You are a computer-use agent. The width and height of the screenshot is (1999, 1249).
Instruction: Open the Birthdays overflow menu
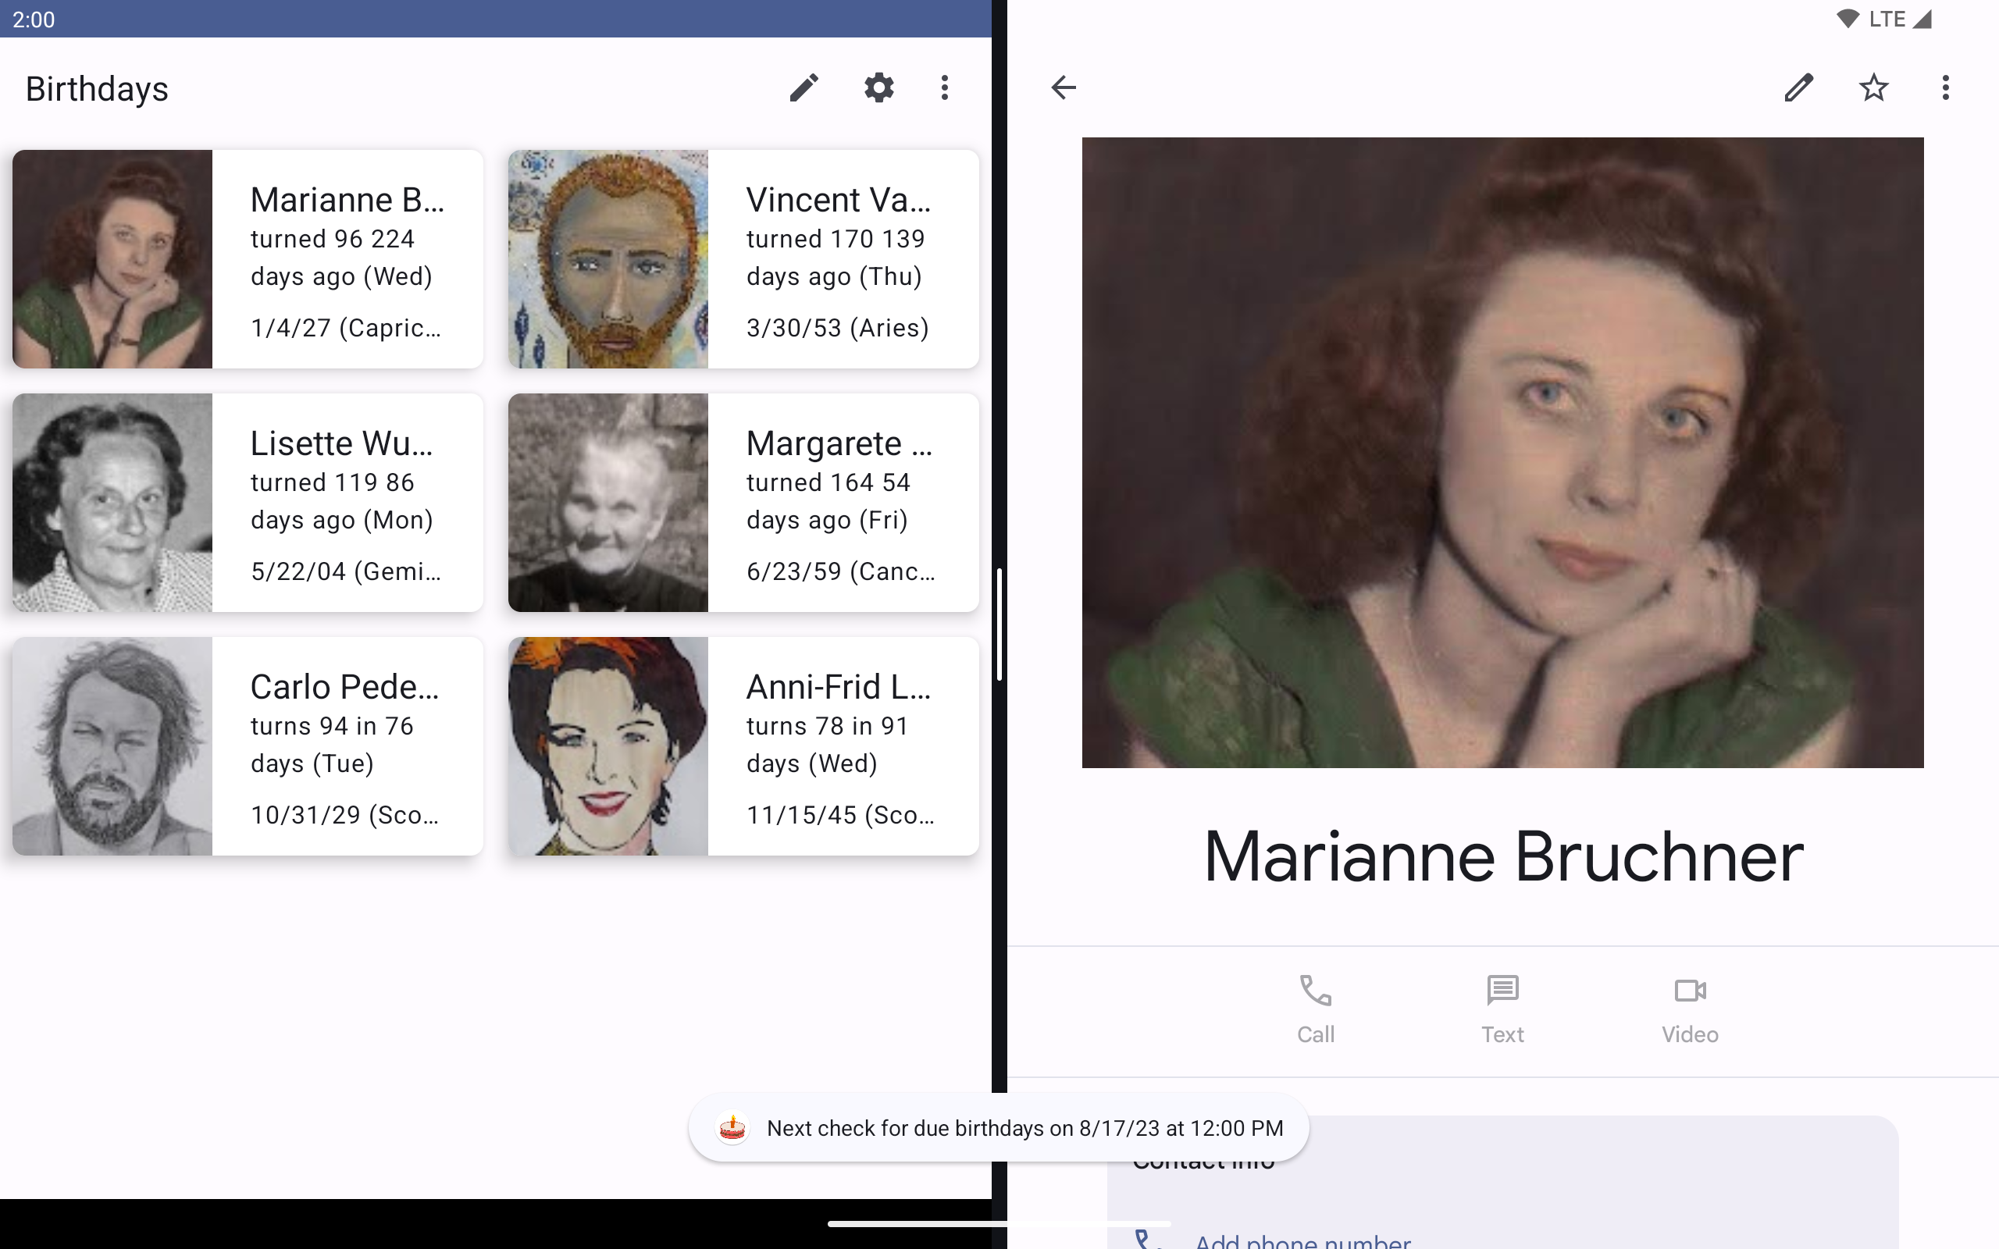pyautogui.click(x=944, y=87)
